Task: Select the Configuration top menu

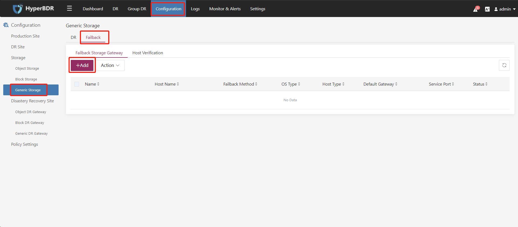Action: (x=168, y=9)
